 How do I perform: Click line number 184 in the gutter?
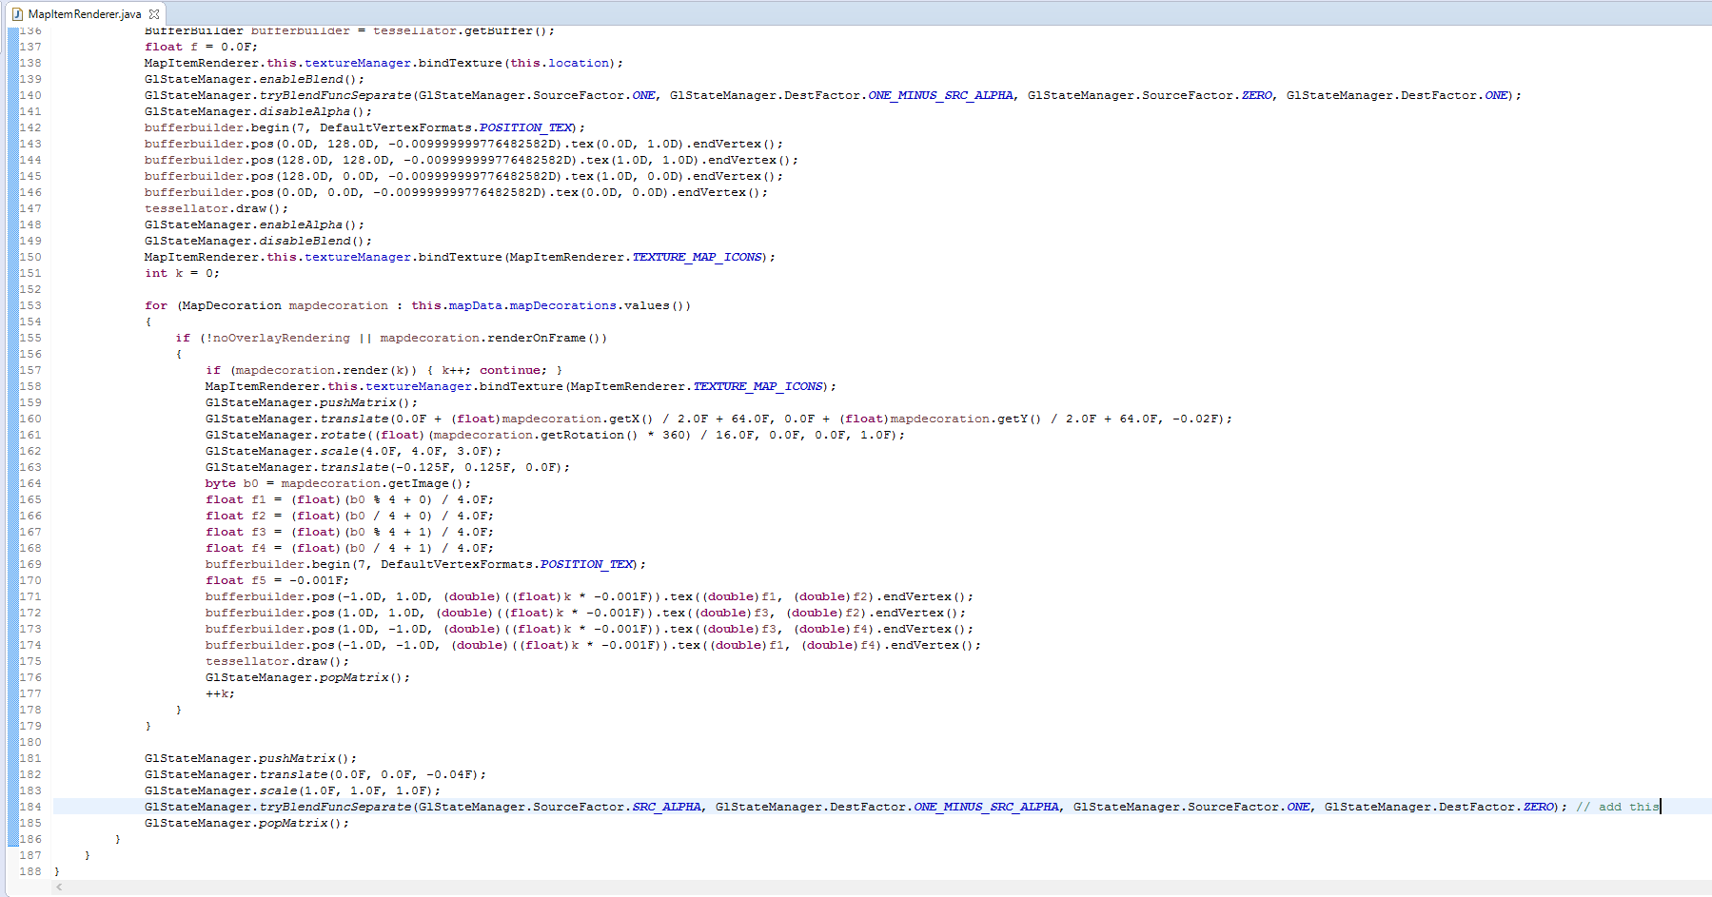pyautogui.click(x=30, y=807)
